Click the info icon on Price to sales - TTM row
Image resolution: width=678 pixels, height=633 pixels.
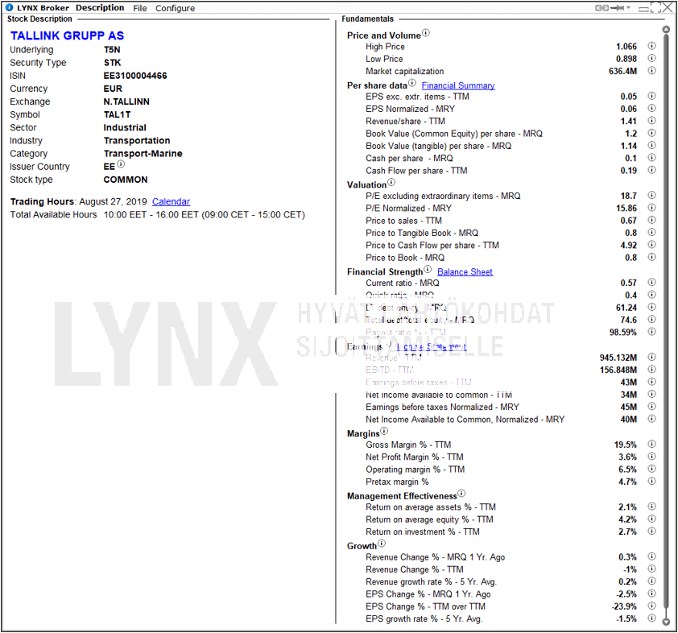pyautogui.click(x=651, y=220)
